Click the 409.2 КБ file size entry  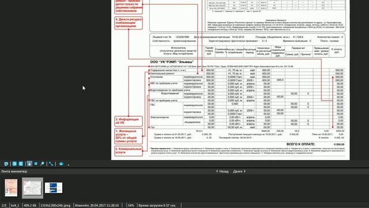pos(30,206)
